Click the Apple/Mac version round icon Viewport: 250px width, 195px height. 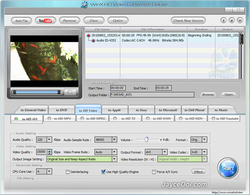click(232, 20)
